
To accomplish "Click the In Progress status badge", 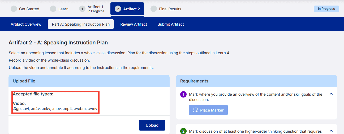I will [326, 9].
